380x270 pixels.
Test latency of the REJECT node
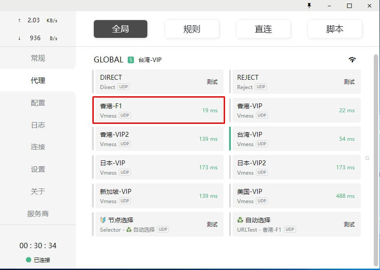click(349, 82)
